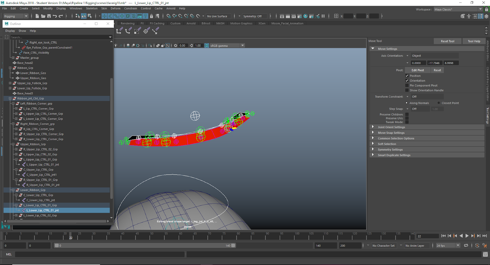Click the Tool Help button
490x265 pixels.
[x=474, y=41]
